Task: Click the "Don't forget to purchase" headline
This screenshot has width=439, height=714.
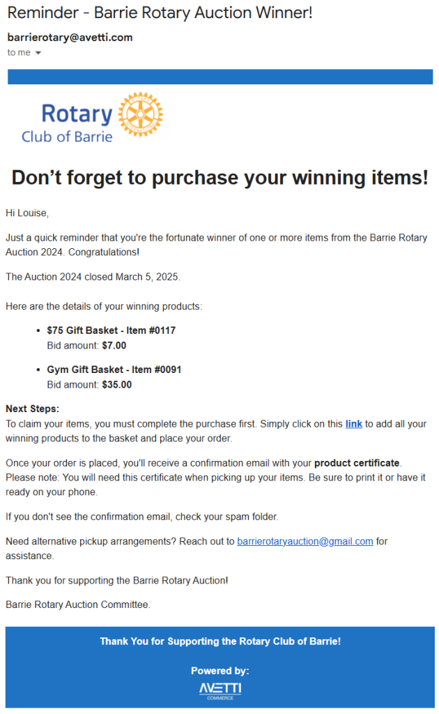Action: tap(219, 178)
